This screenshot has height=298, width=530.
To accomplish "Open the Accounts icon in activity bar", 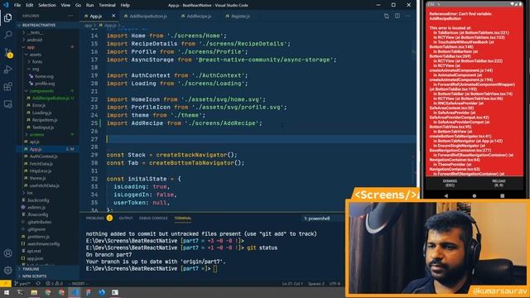I will click(7, 253).
